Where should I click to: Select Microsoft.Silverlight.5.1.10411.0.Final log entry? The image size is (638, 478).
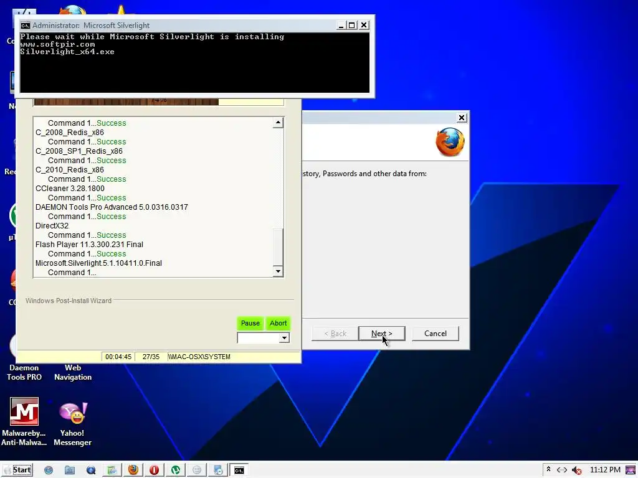click(x=98, y=263)
